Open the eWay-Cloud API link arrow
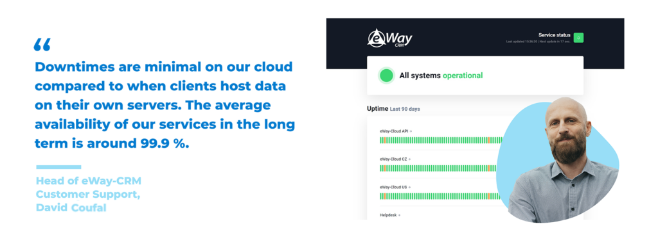The height and width of the screenshot is (242, 658). point(411,131)
